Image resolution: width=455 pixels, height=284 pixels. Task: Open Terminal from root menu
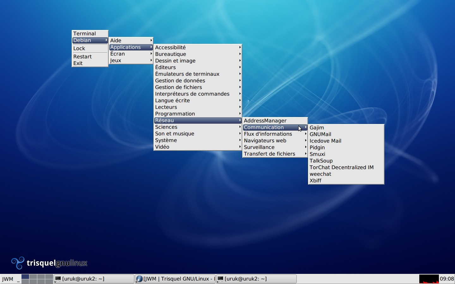[x=90, y=33]
